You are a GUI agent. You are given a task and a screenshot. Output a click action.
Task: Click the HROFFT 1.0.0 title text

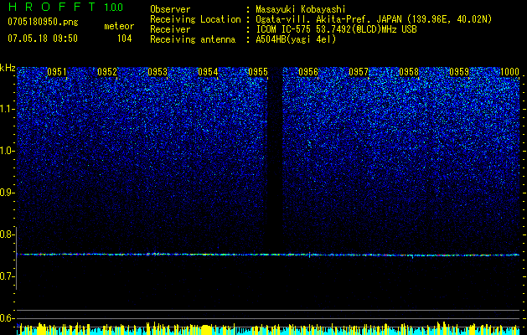[x=65, y=7]
